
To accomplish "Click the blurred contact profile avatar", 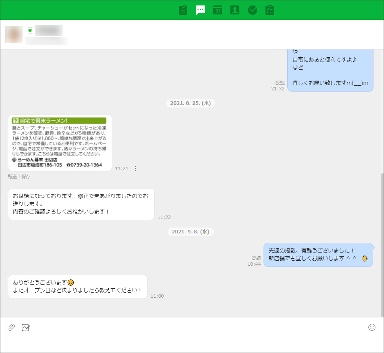I will pos(14,34).
